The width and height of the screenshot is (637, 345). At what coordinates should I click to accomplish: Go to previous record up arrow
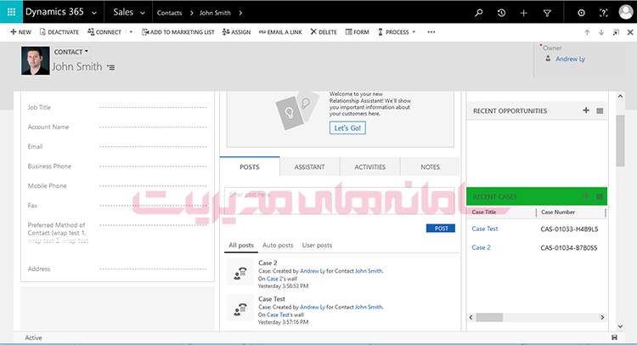click(x=587, y=32)
